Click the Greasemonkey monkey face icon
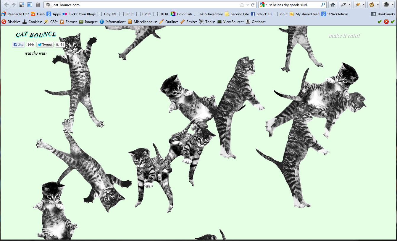Screen dimensions: 397x241 coord(371,5)
